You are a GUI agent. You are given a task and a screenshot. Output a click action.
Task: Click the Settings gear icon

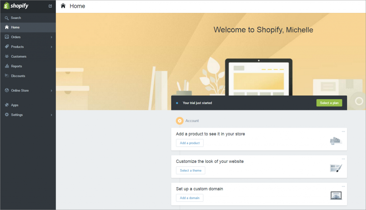[x=6, y=114]
